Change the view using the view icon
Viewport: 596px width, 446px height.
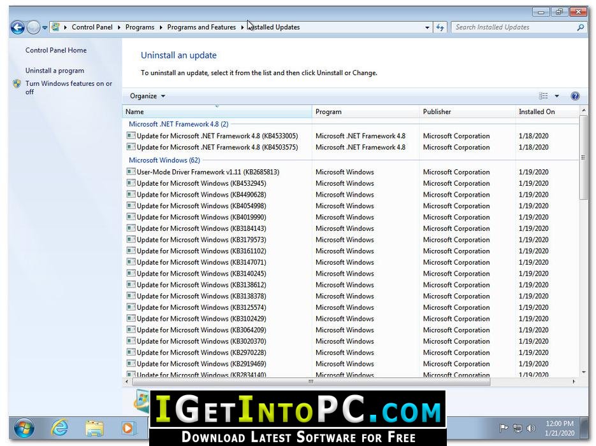coord(544,96)
